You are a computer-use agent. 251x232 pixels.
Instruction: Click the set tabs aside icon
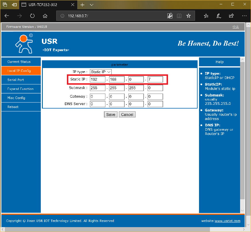tap(14, 5)
